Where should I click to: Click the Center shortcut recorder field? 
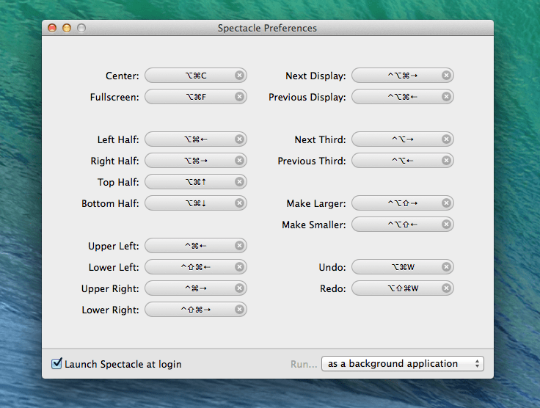pyautogui.click(x=196, y=76)
